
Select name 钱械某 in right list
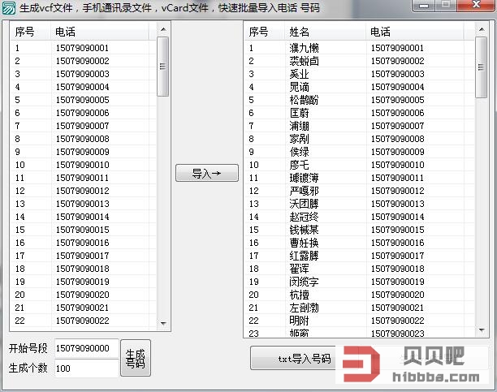coord(304,230)
